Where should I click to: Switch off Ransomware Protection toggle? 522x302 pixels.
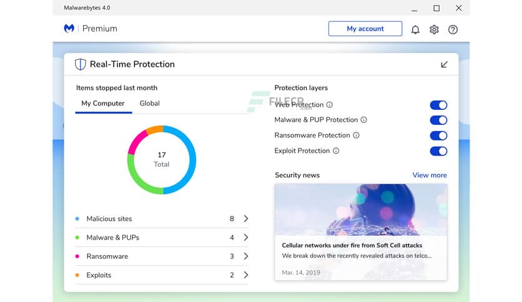(438, 135)
